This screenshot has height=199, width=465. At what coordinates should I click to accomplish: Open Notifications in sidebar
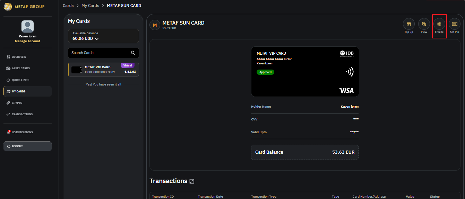click(27, 132)
